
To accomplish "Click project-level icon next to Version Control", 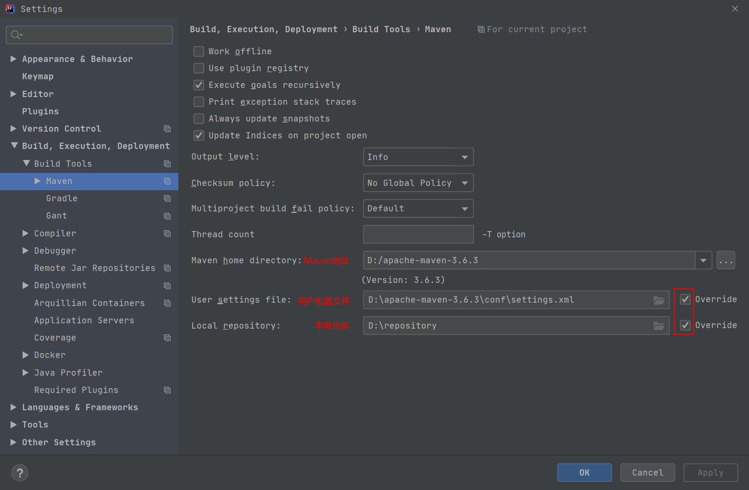I will [167, 129].
